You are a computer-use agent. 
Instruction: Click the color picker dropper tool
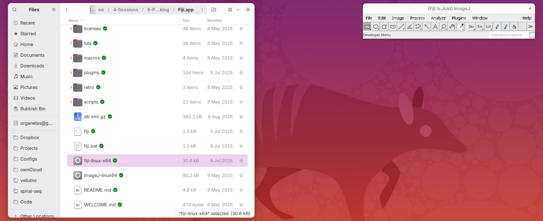(x=461, y=27)
